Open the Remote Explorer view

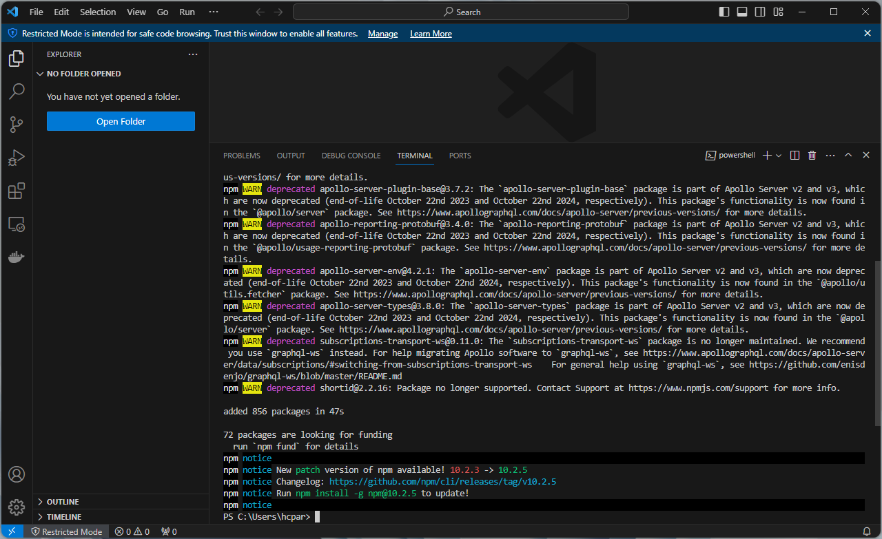coord(17,224)
